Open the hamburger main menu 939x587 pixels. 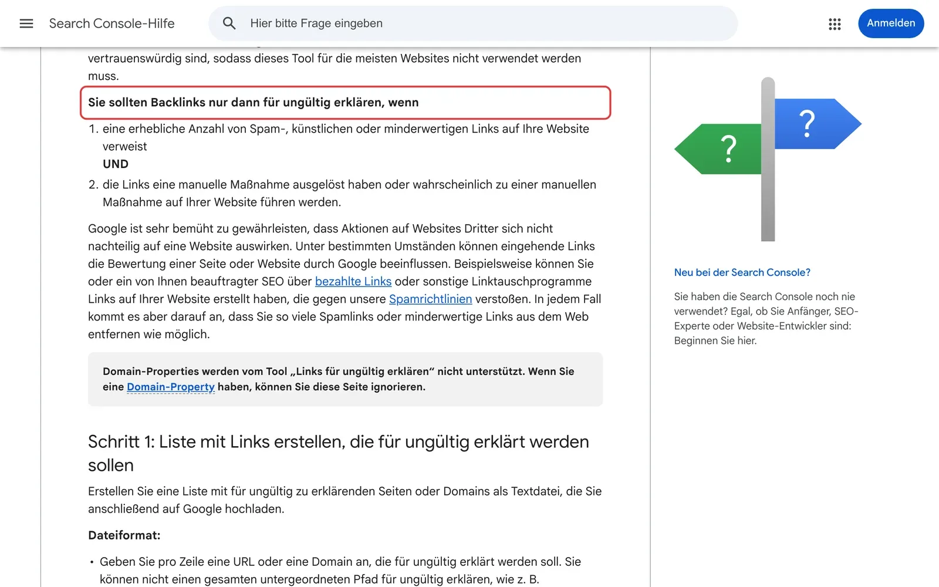point(26,23)
